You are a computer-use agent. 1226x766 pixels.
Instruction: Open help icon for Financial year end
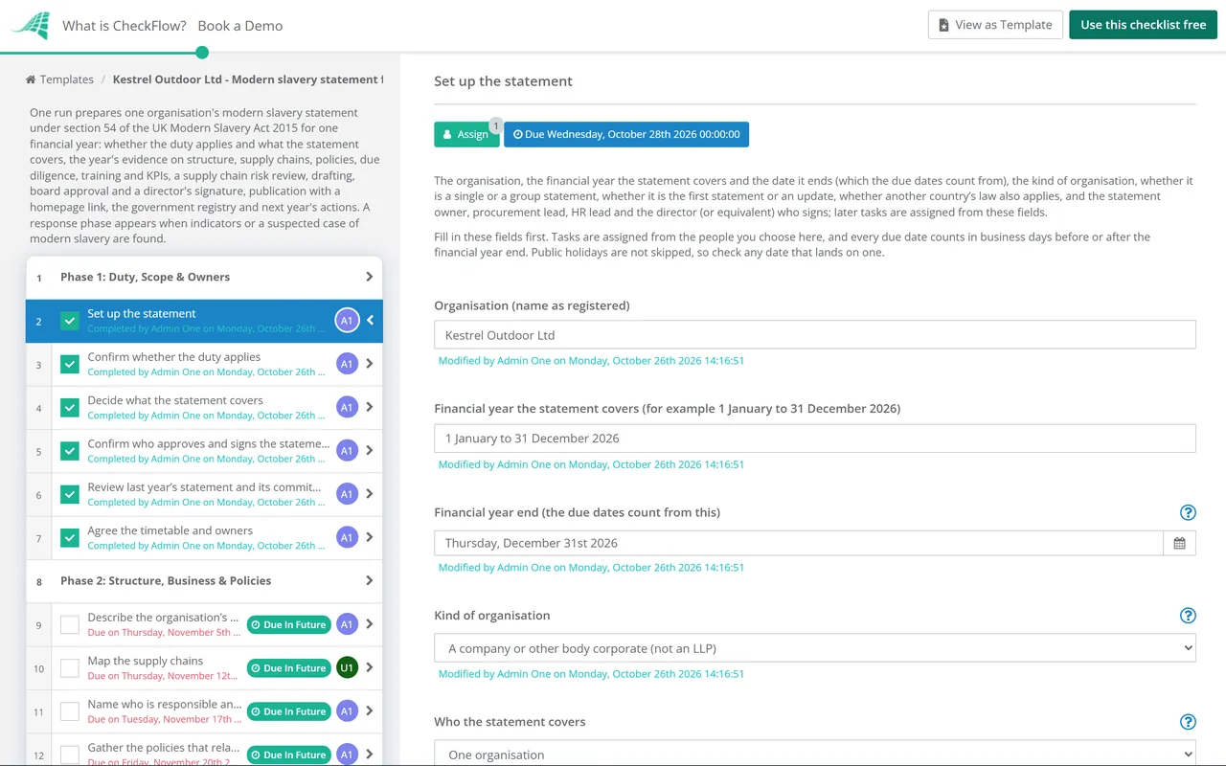point(1188,512)
